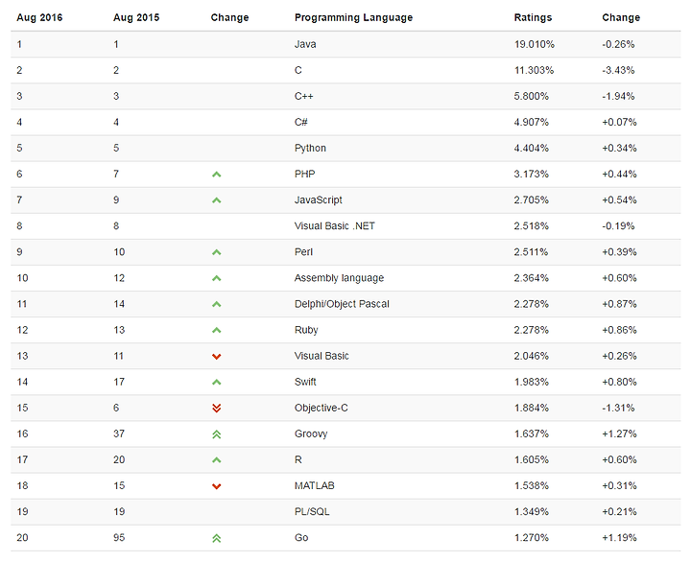Select the PHP language name
Image resolution: width=691 pixels, height=562 pixels.
pyautogui.click(x=305, y=175)
